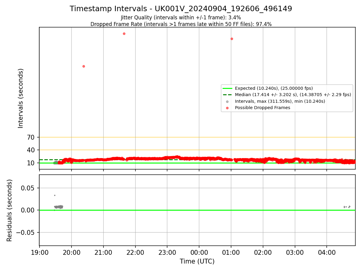Viewport: 362px width, 272px height.
Task: Click the red outlier point near 01:00
Action: [x=232, y=39]
